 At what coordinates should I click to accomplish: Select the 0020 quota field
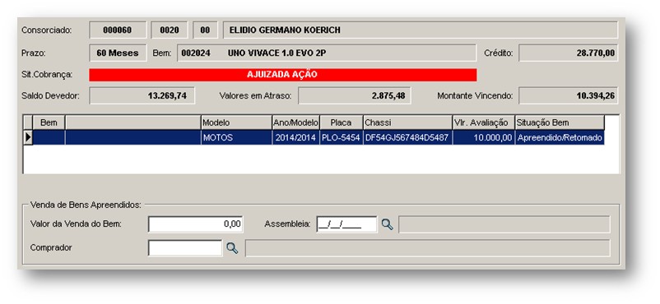pos(170,30)
